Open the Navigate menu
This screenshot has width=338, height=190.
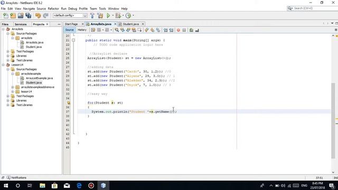click(x=29, y=8)
